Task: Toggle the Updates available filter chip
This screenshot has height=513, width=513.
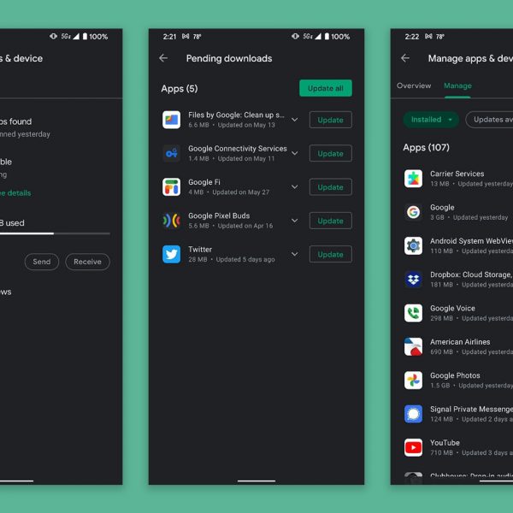Action: (x=491, y=120)
